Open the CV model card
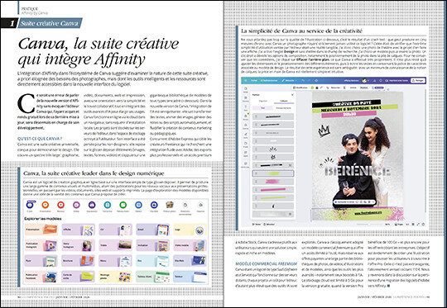This screenshot has height=308, width=447. 115,230
